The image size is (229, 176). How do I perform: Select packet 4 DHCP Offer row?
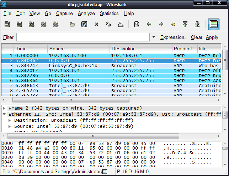[111, 71]
